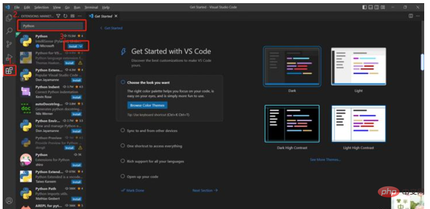This screenshot has width=430, height=209.
Task: Toggle bottom panel layout icon
Action: tap(371, 7)
